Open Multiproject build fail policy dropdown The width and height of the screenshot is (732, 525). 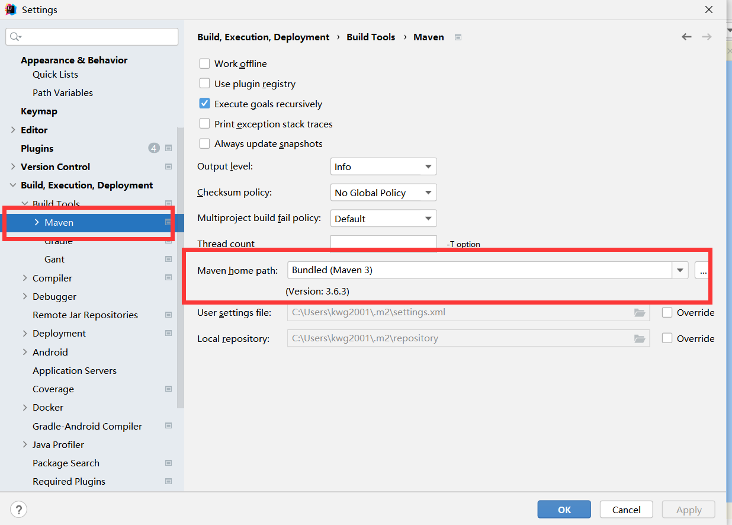click(x=383, y=219)
